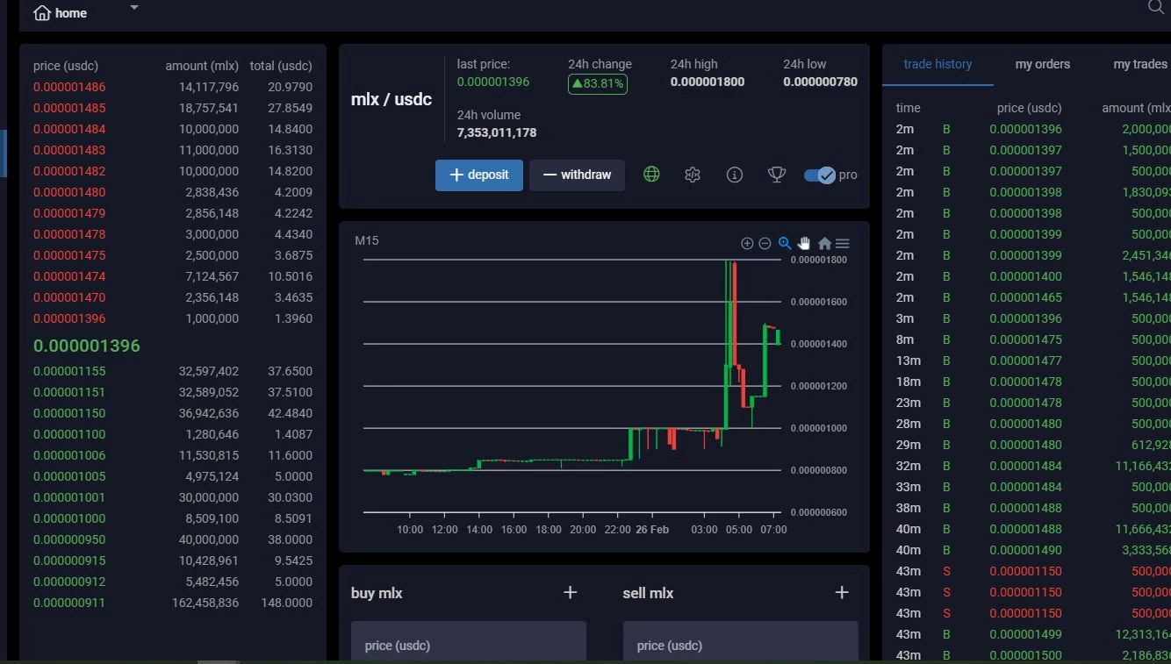This screenshot has width=1171, height=664.
Task: Open the market info icon
Action: coord(735,175)
